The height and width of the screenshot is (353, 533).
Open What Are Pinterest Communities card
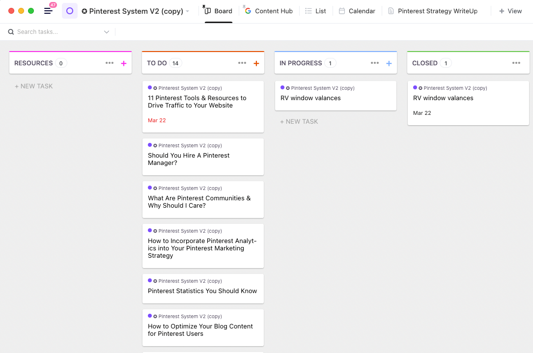tap(203, 200)
